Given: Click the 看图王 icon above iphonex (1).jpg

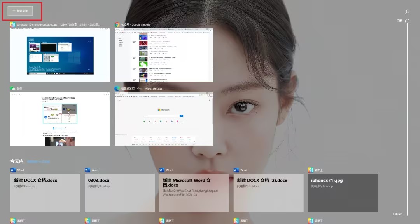Looking at the screenshot, I should pyautogui.click(x=310, y=170).
